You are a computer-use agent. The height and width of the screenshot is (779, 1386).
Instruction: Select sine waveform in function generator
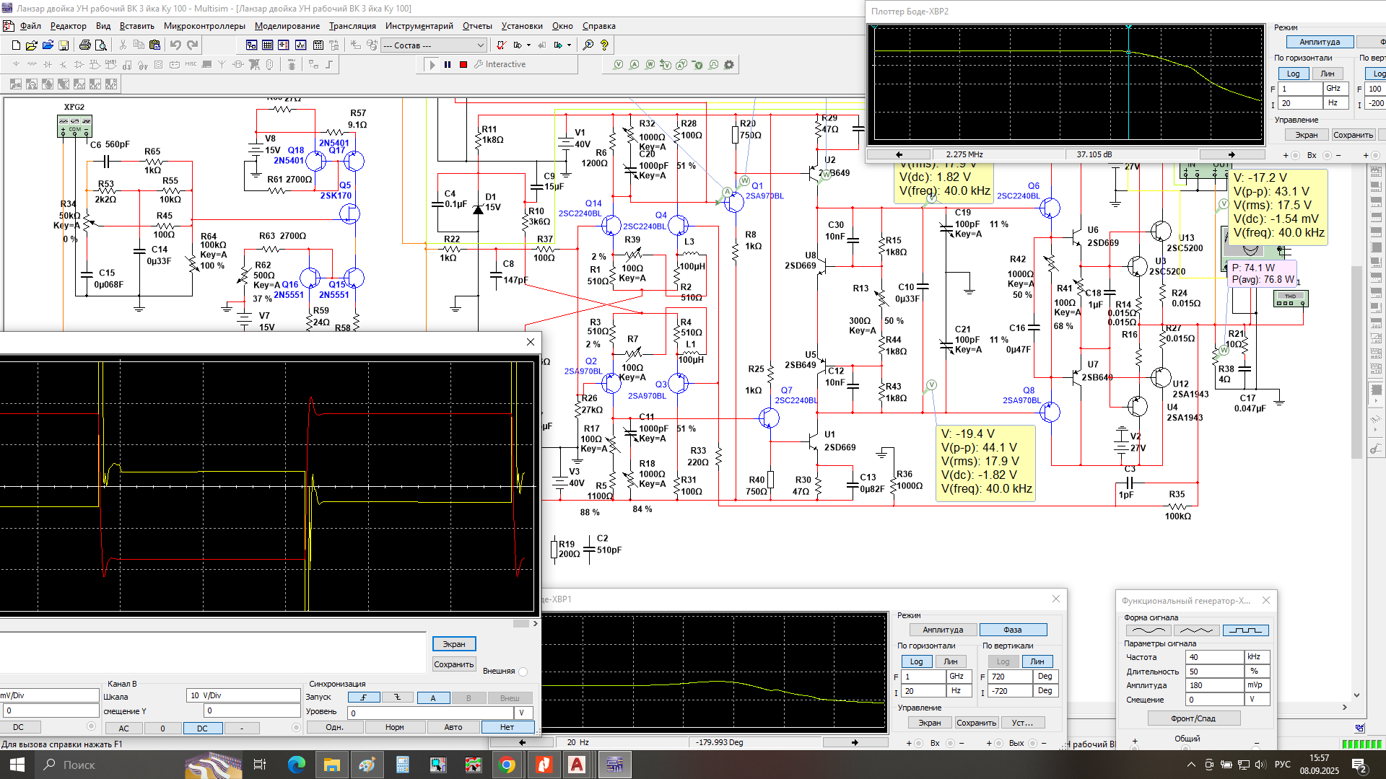[1148, 630]
